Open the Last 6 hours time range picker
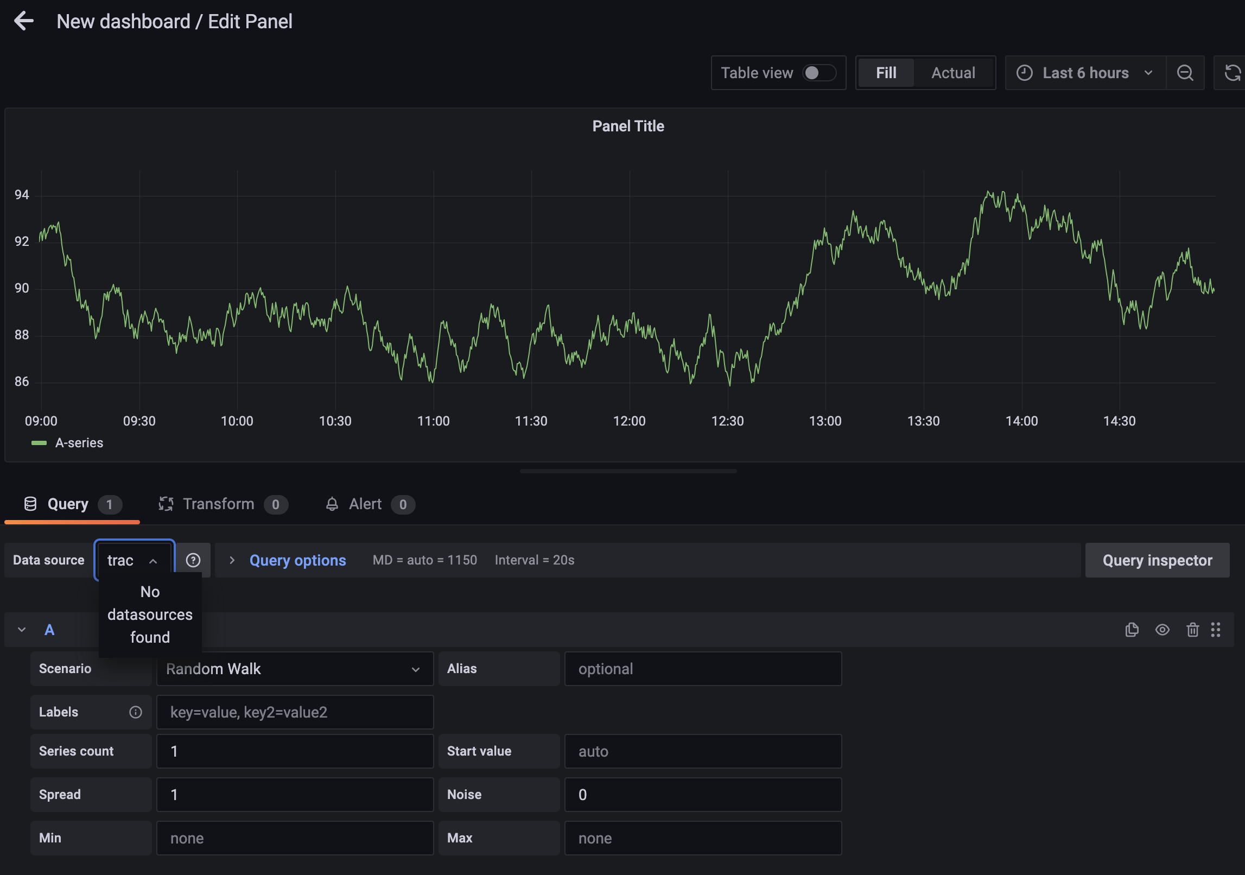The height and width of the screenshot is (875, 1245). point(1084,72)
